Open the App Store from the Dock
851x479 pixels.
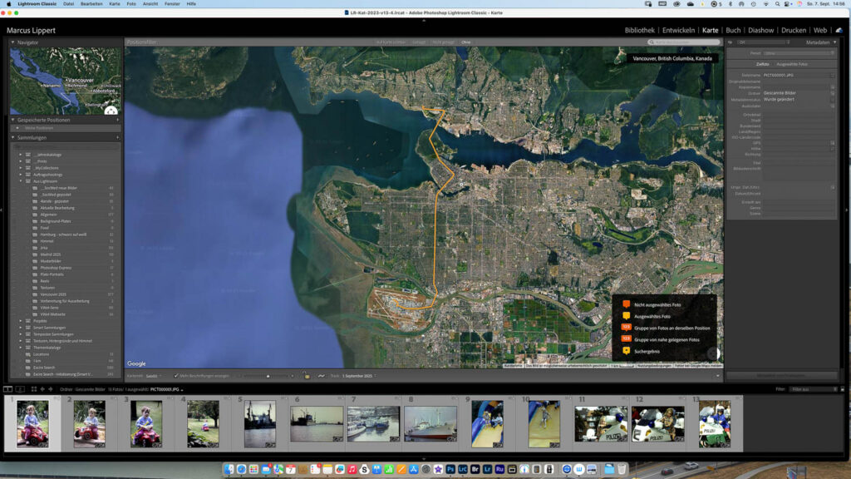click(x=414, y=469)
